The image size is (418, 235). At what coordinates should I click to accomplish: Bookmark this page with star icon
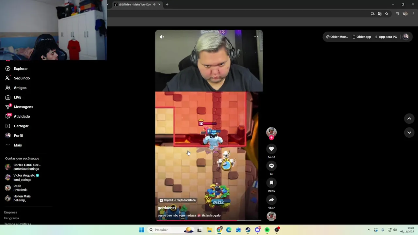tap(387, 14)
